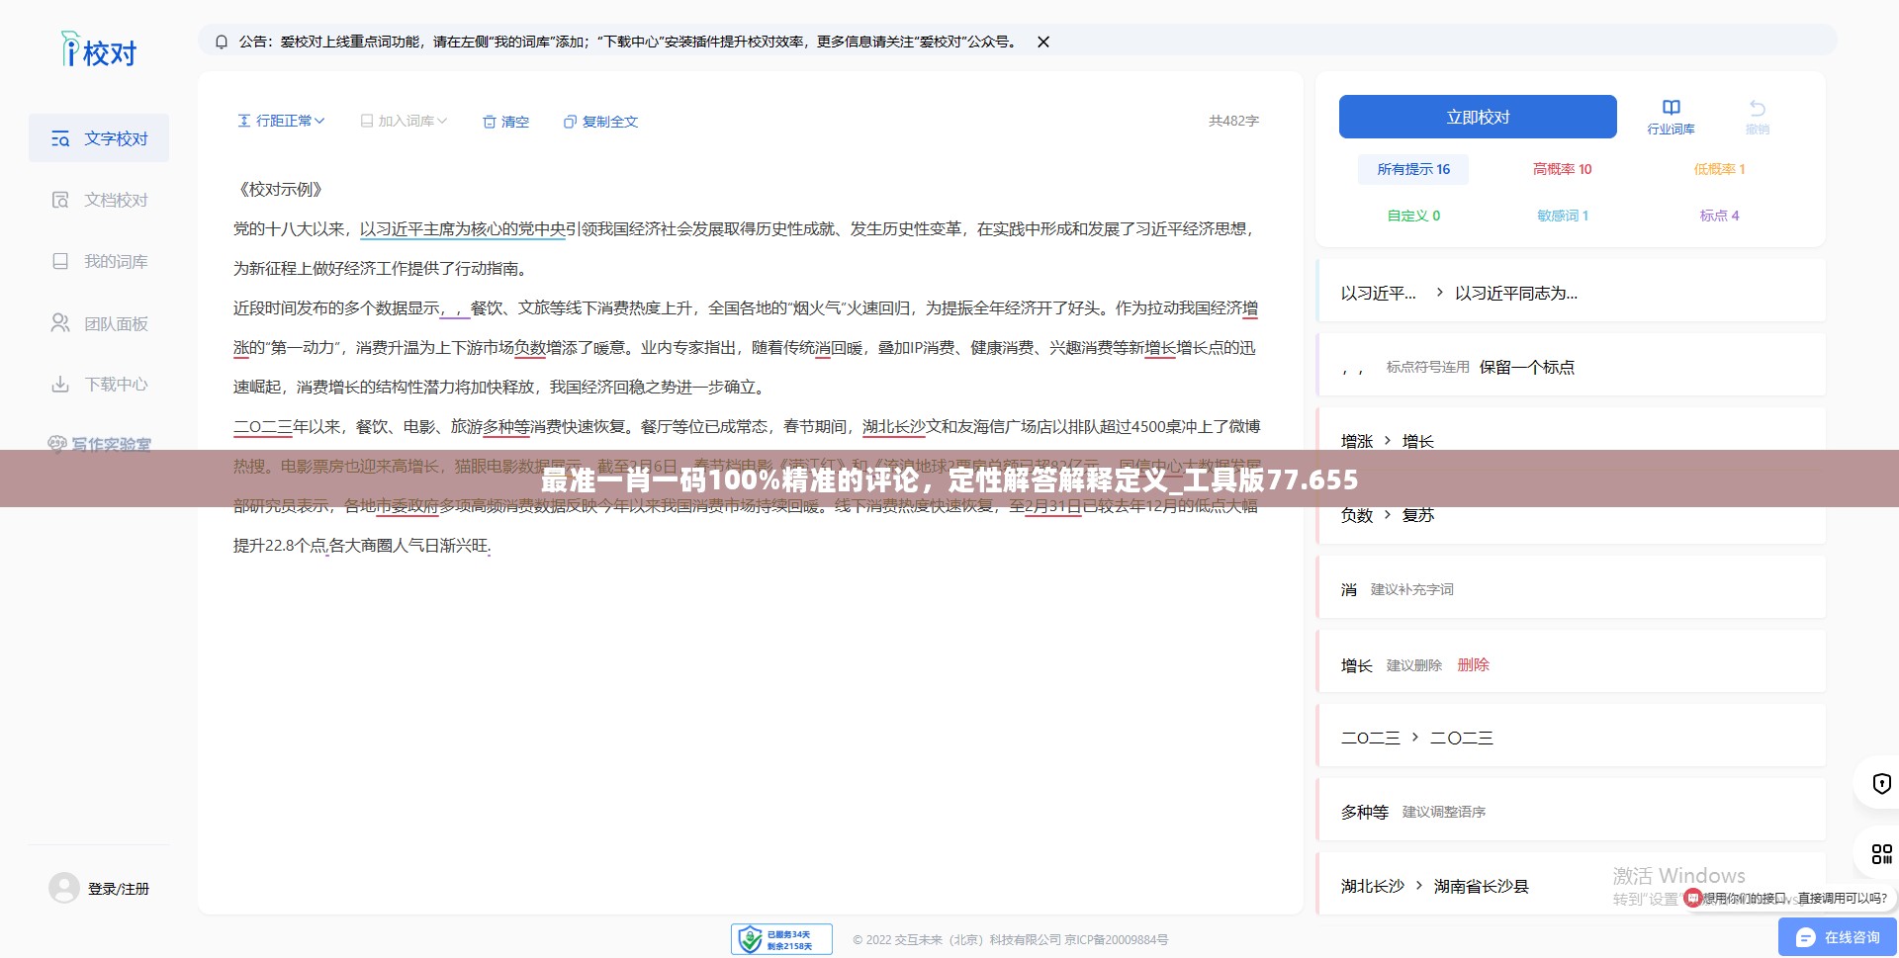
Task: Open the 消 建议补充字词 card
Action: pos(1572,589)
